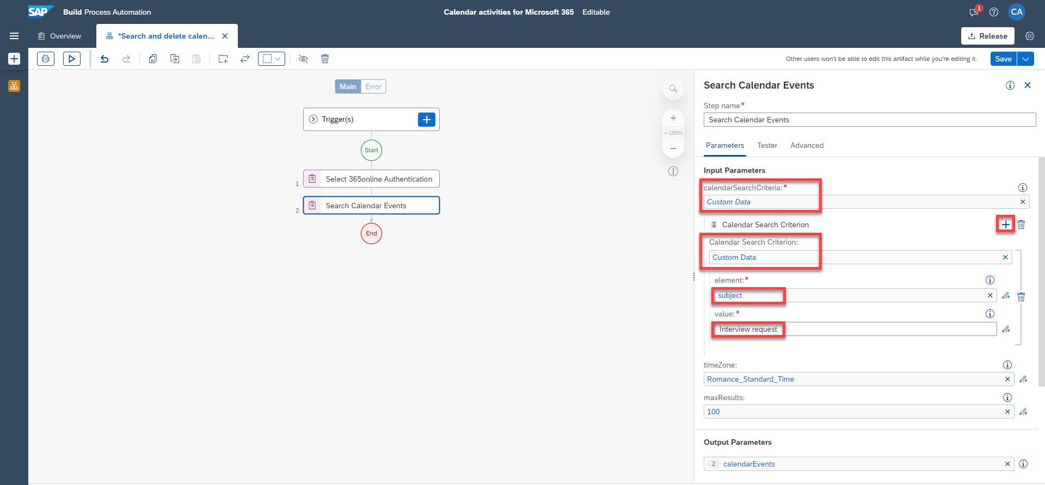Open the element subject combo box
The width and height of the screenshot is (1045, 485).
click(x=855, y=295)
